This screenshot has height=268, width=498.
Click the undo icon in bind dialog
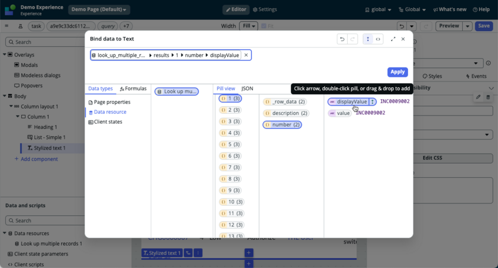[342, 39]
